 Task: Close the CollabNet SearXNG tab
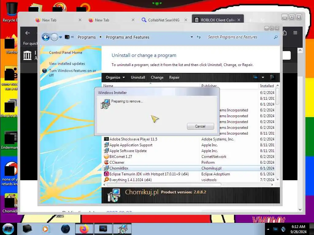pos(186,20)
